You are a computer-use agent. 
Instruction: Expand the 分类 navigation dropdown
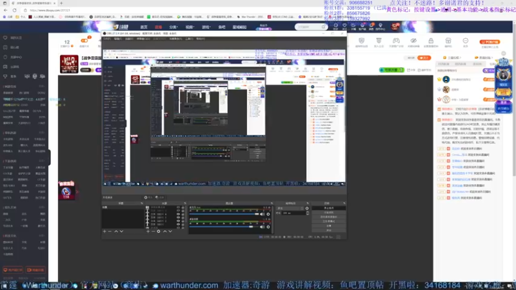[174, 27]
